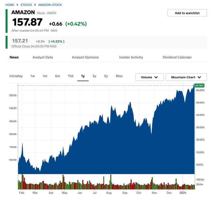211x198 pixels.
Task: Click the 2024 date axis label
Action: (183, 193)
